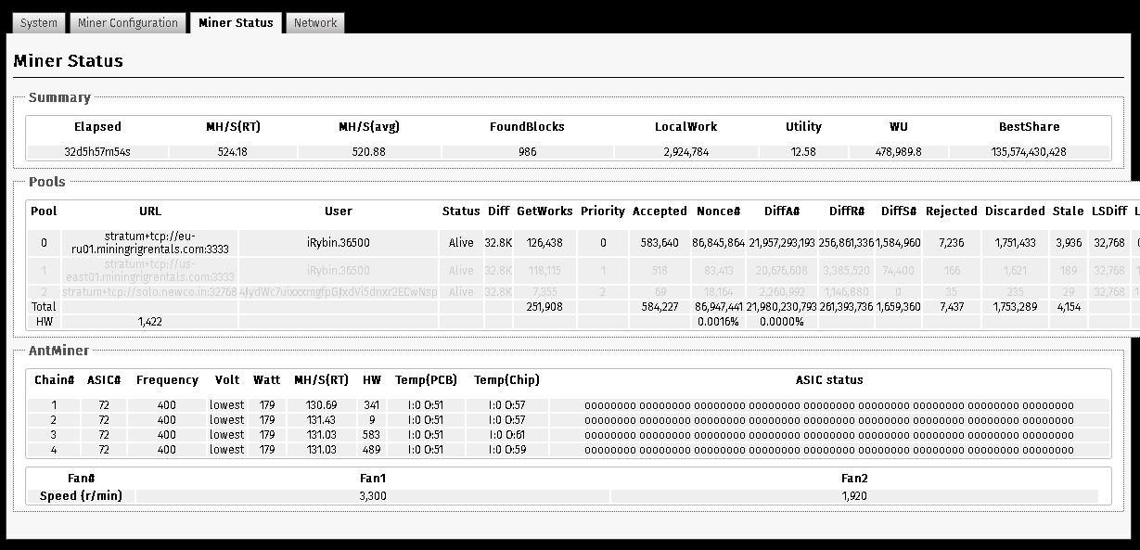1140x550 pixels.
Task: Click chain 4 HW value 489
Action: (x=372, y=450)
